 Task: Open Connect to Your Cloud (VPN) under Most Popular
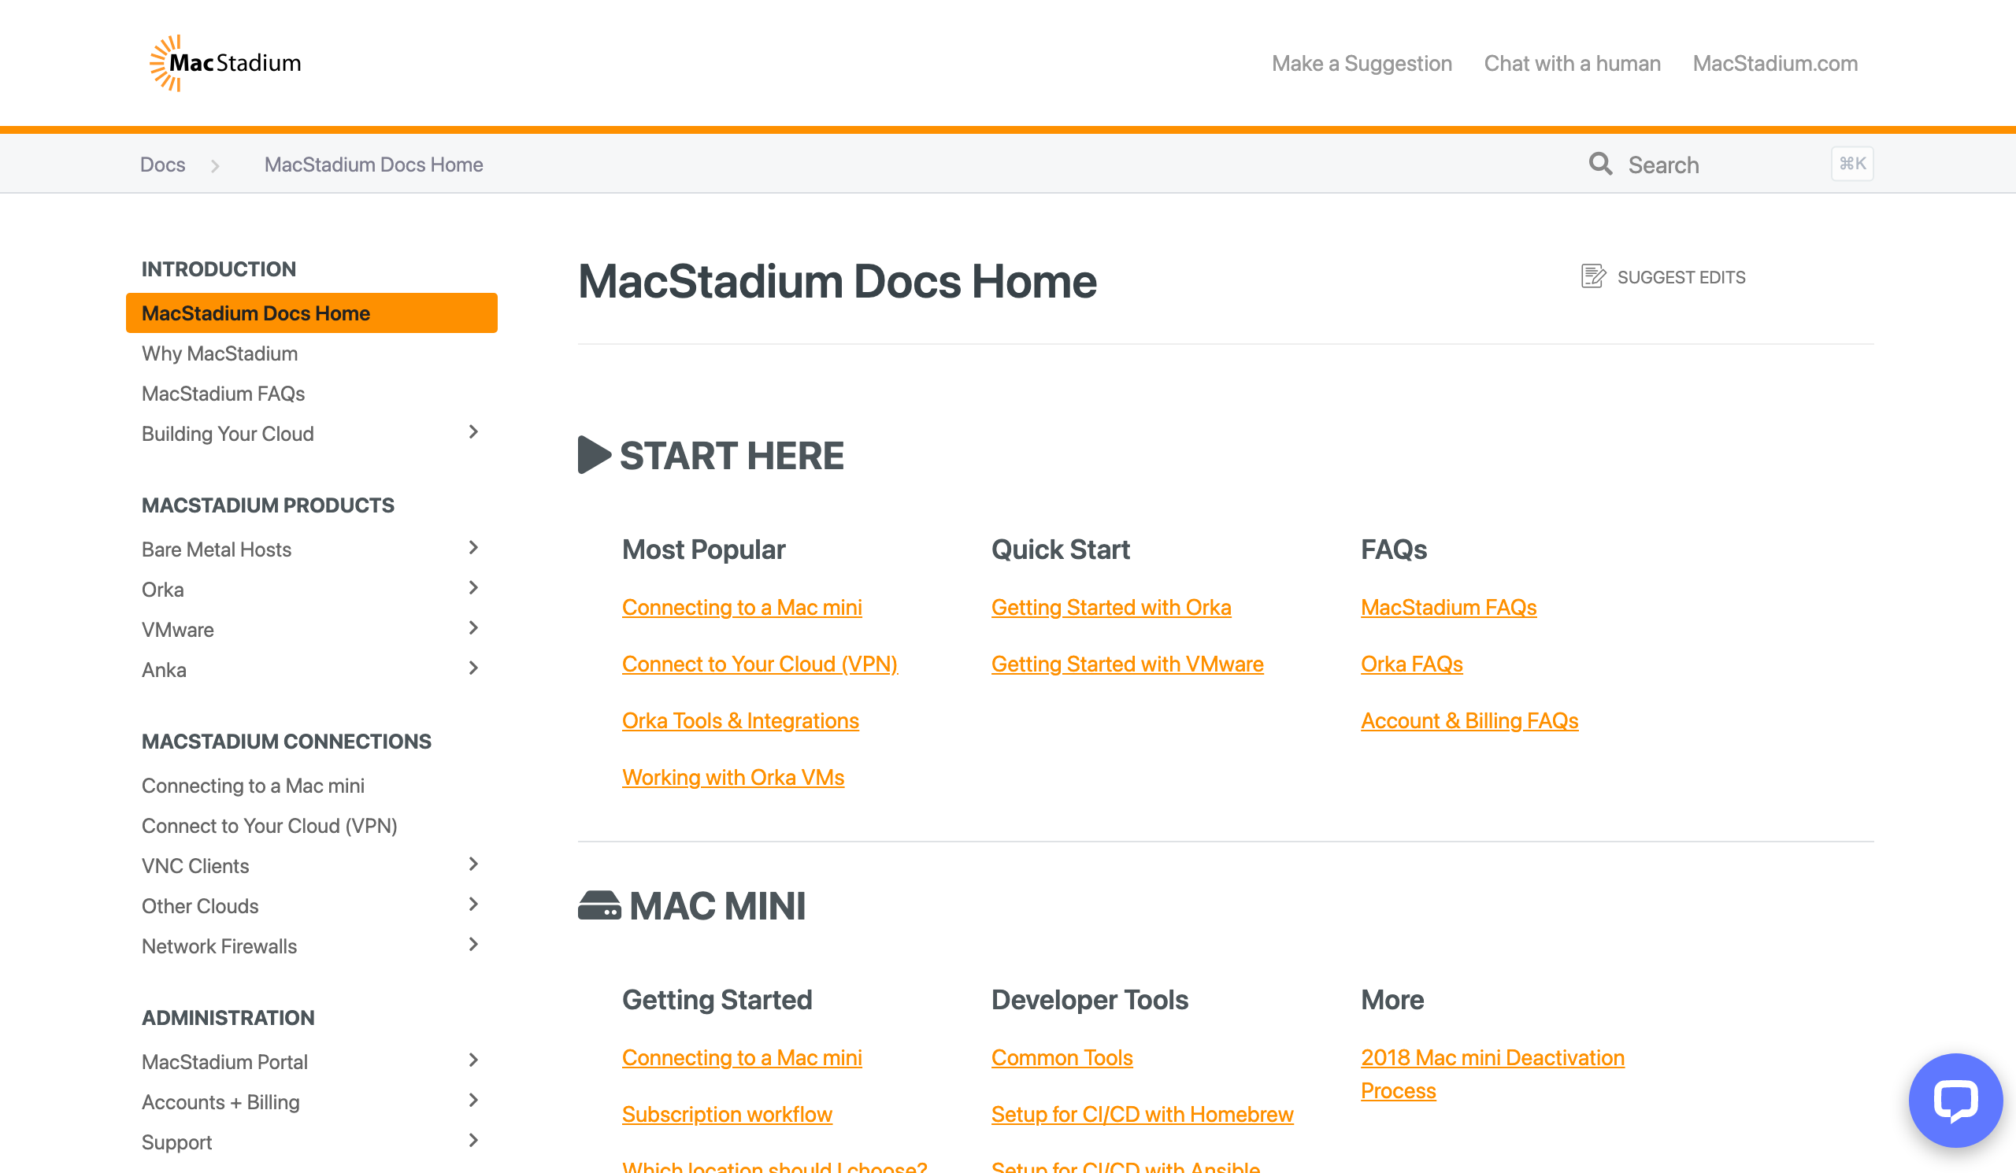point(759,664)
